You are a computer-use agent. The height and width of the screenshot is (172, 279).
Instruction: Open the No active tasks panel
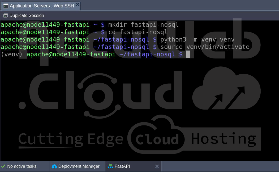22,166
